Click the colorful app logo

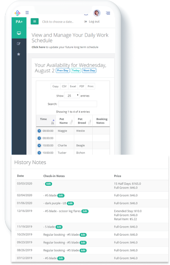[x=17, y=13]
